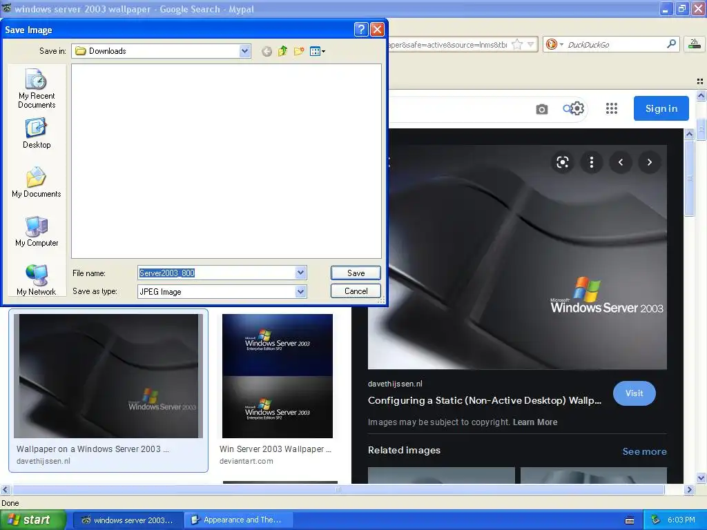Viewport: 707px width, 530px height.
Task: Click the Save button
Action: (356, 273)
